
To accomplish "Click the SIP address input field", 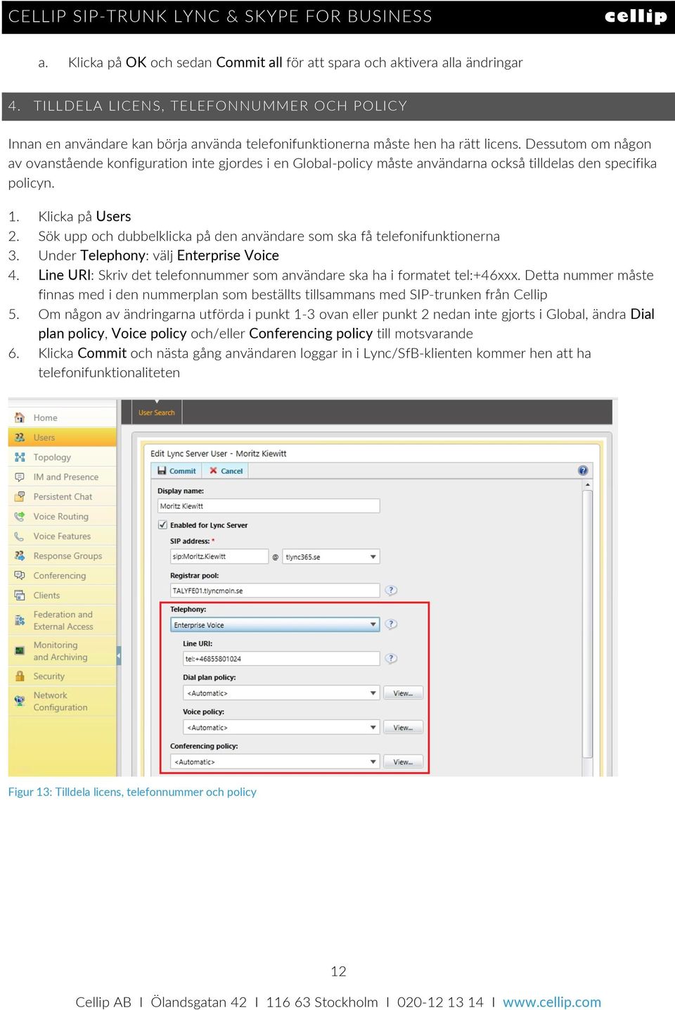I will click(219, 557).
